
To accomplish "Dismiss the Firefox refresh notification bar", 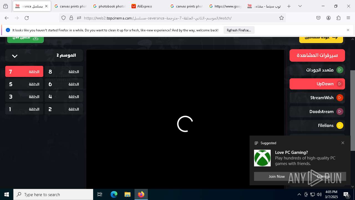I will click(x=348, y=30).
